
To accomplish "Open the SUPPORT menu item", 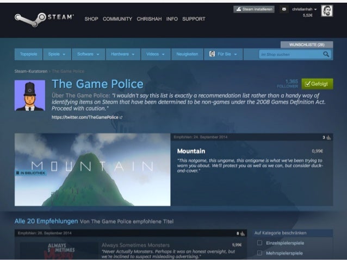I will (194, 19).
